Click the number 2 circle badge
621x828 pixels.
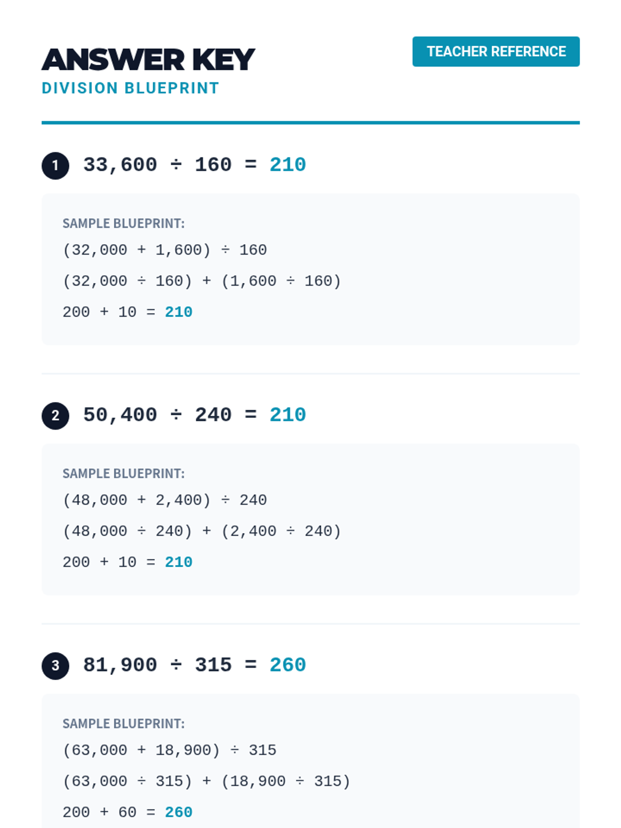click(55, 416)
